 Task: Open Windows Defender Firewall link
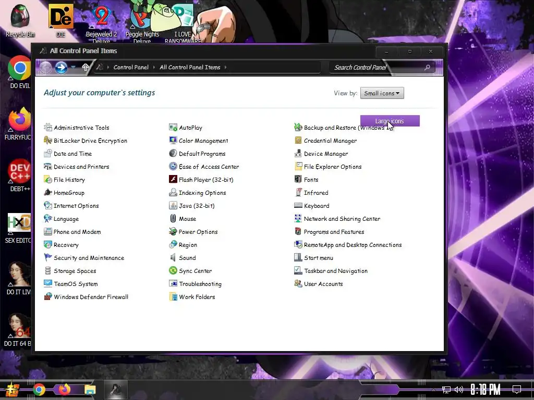[91, 297]
